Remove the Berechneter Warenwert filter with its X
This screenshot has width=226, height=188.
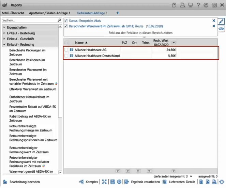[214, 26]
